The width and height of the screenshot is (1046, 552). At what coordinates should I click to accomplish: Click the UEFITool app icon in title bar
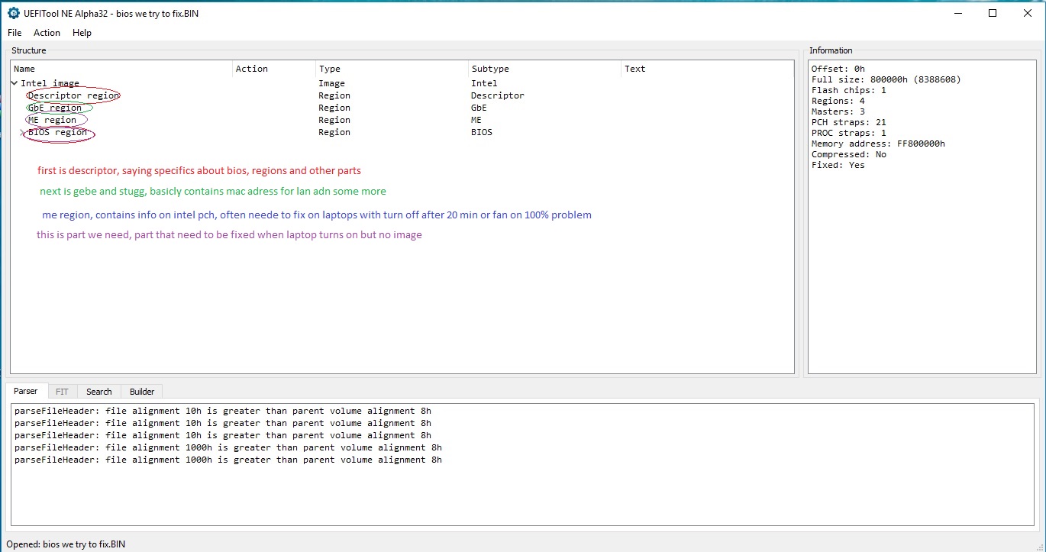(x=13, y=13)
